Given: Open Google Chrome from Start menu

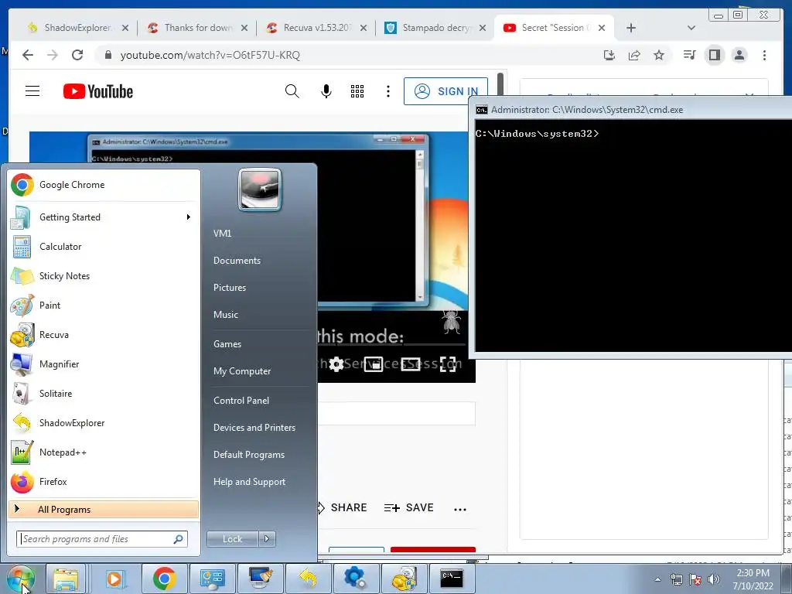Looking at the screenshot, I should tap(104, 185).
